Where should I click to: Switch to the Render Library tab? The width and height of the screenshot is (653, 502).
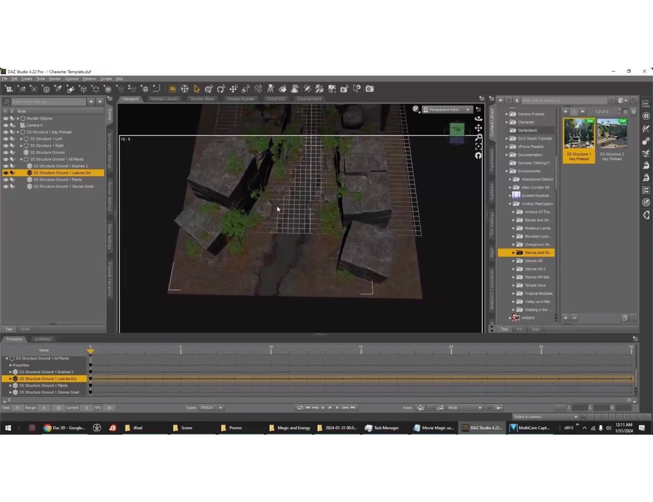pos(164,99)
